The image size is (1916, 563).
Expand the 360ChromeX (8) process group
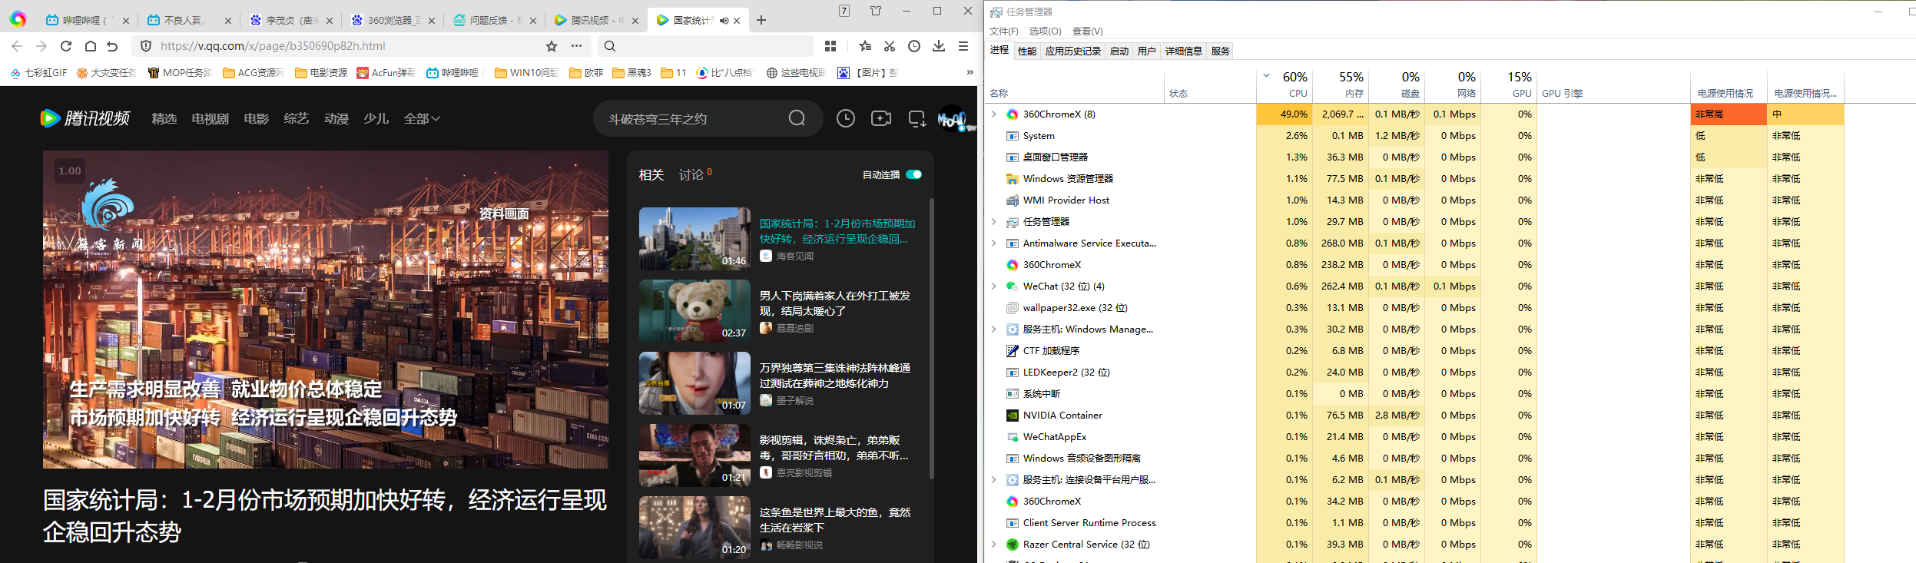click(x=994, y=114)
